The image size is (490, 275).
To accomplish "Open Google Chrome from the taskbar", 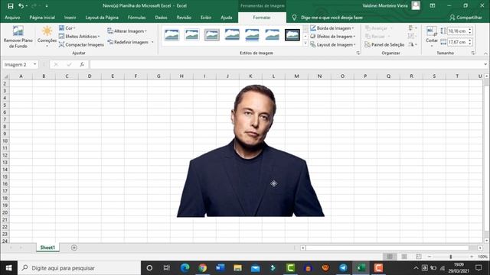I will pyautogui.click(x=202, y=268).
